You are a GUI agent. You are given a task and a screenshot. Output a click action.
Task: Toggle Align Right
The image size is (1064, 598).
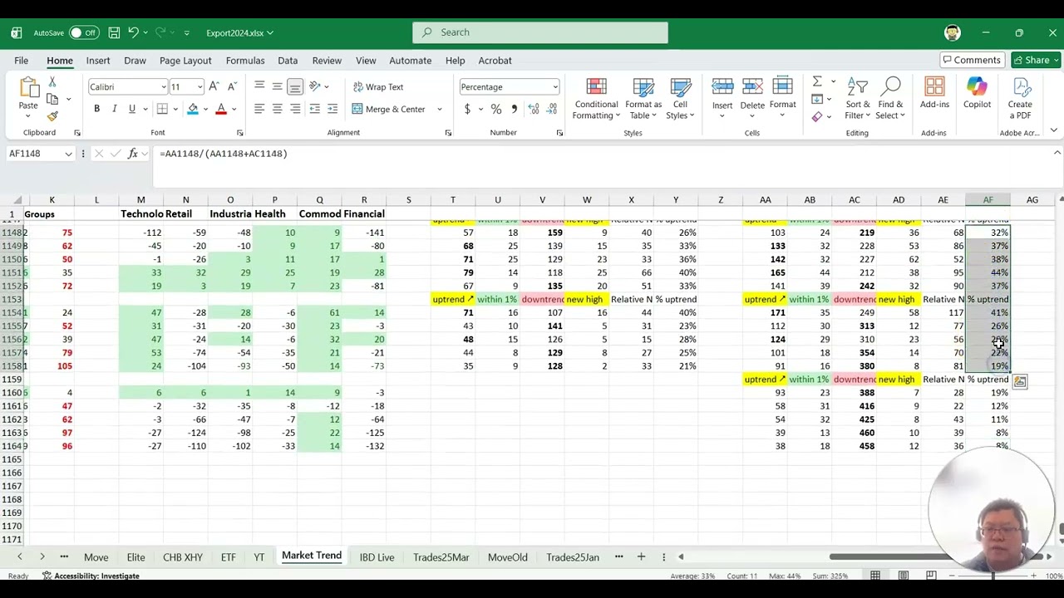point(294,109)
